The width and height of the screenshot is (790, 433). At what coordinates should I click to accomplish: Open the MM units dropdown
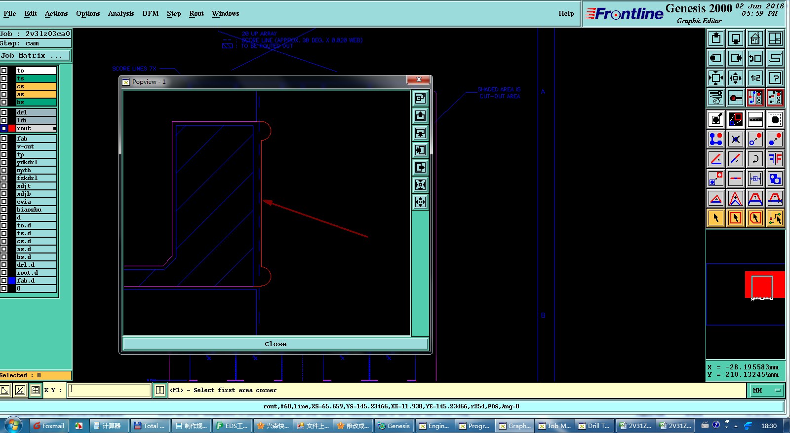[x=767, y=390]
